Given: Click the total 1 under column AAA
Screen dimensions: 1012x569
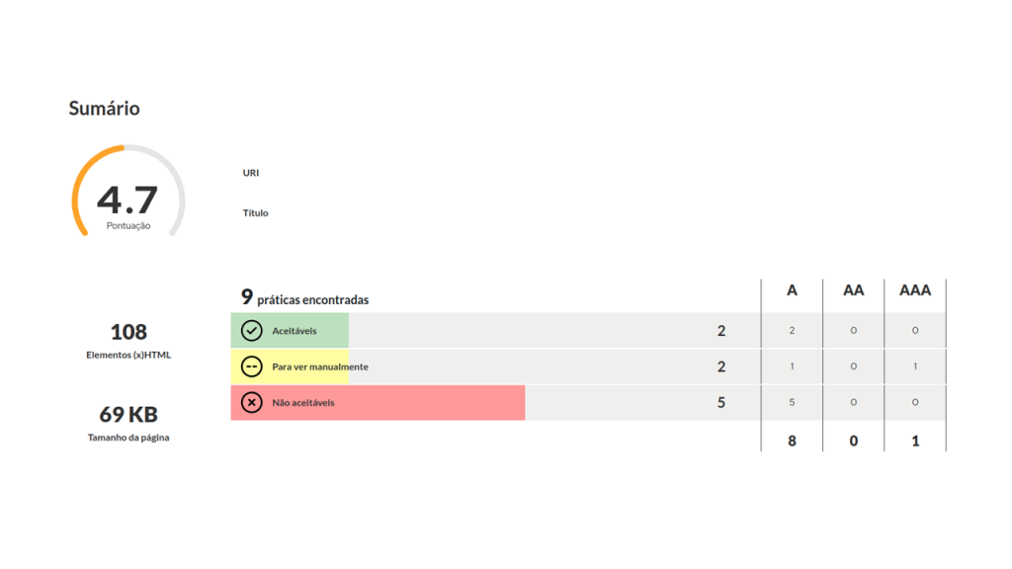Looking at the screenshot, I should 915,441.
